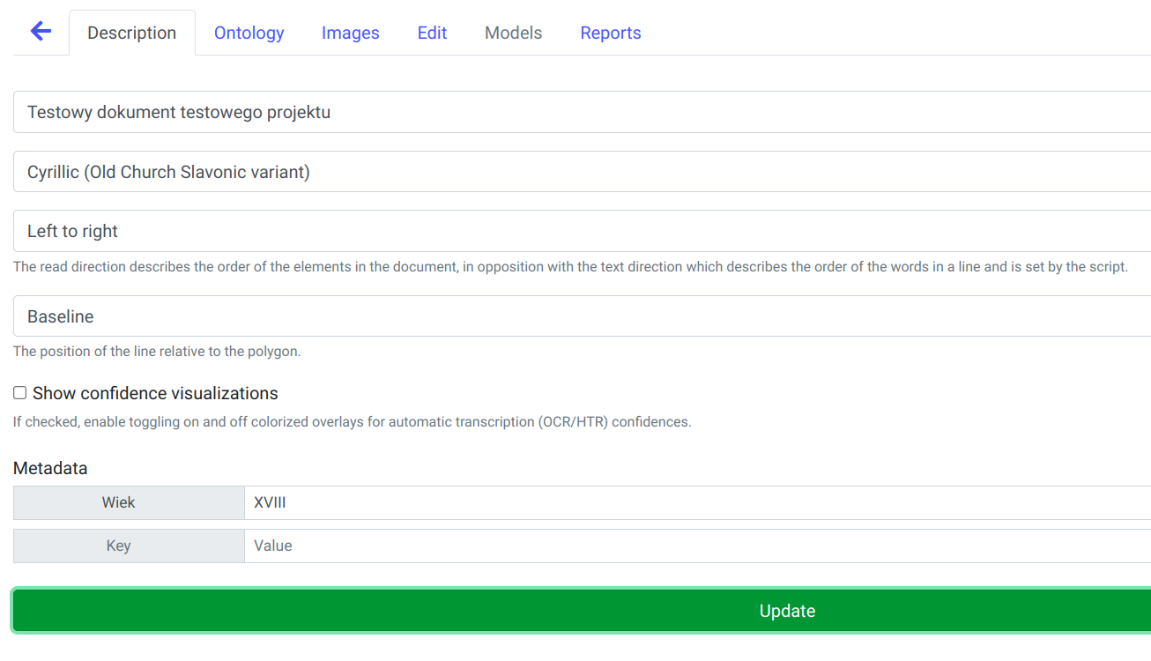The height and width of the screenshot is (661, 1151).
Task: Focus the empty metadata Value field
Action: [696, 546]
